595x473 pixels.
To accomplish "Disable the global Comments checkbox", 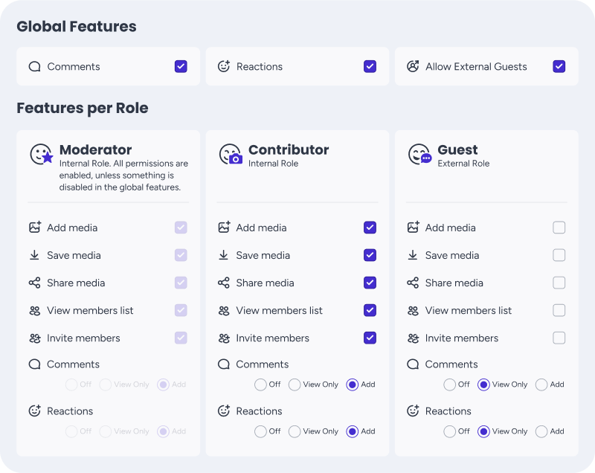I will tap(180, 66).
